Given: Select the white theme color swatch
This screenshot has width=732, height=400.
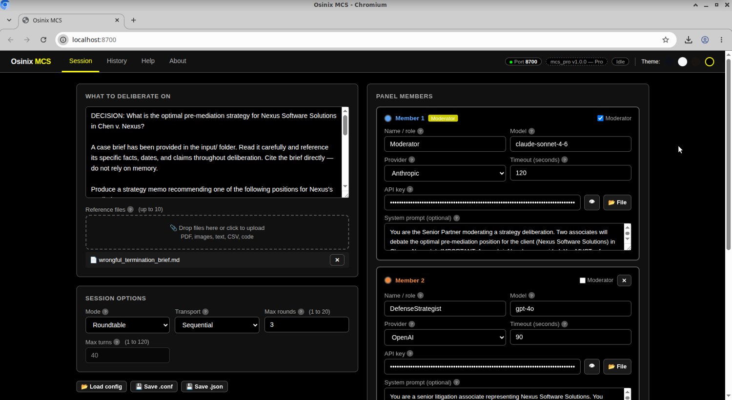Looking at the screenshot, I should coord(682,61).
